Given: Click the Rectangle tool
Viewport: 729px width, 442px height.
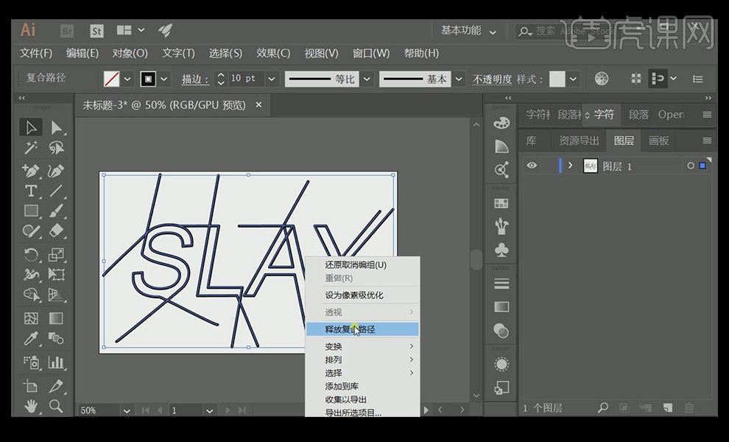Looking at the screenshot, I should coord(30,211).
